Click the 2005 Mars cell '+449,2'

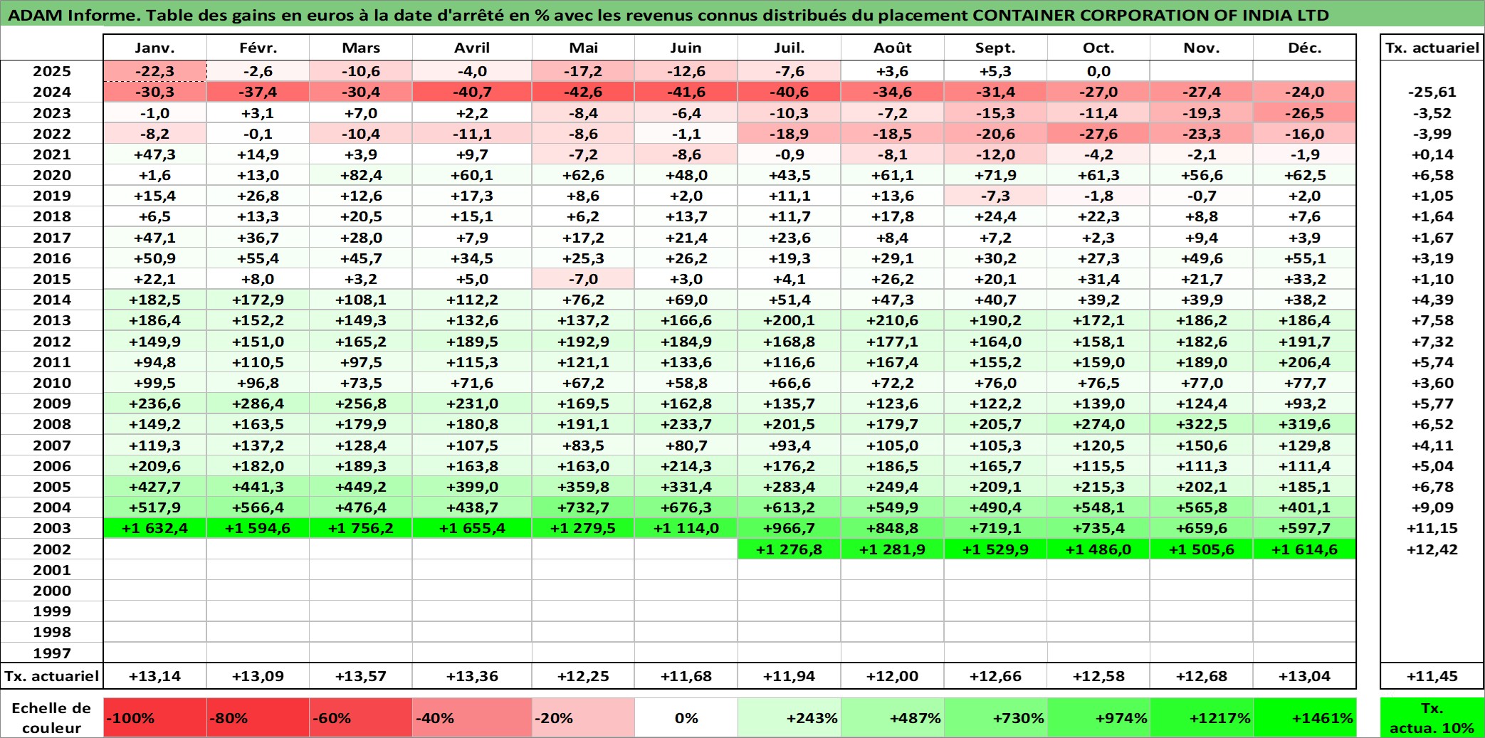point(361,487)
